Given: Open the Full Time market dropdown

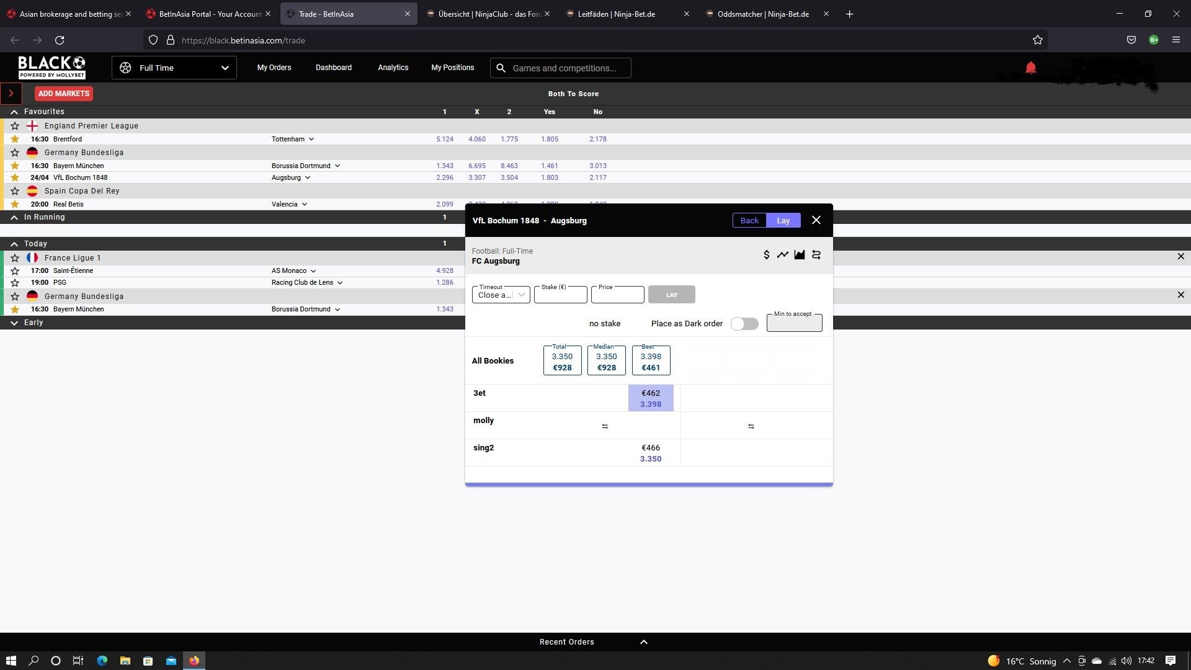Looking at the screenshot, I should 174,68.
